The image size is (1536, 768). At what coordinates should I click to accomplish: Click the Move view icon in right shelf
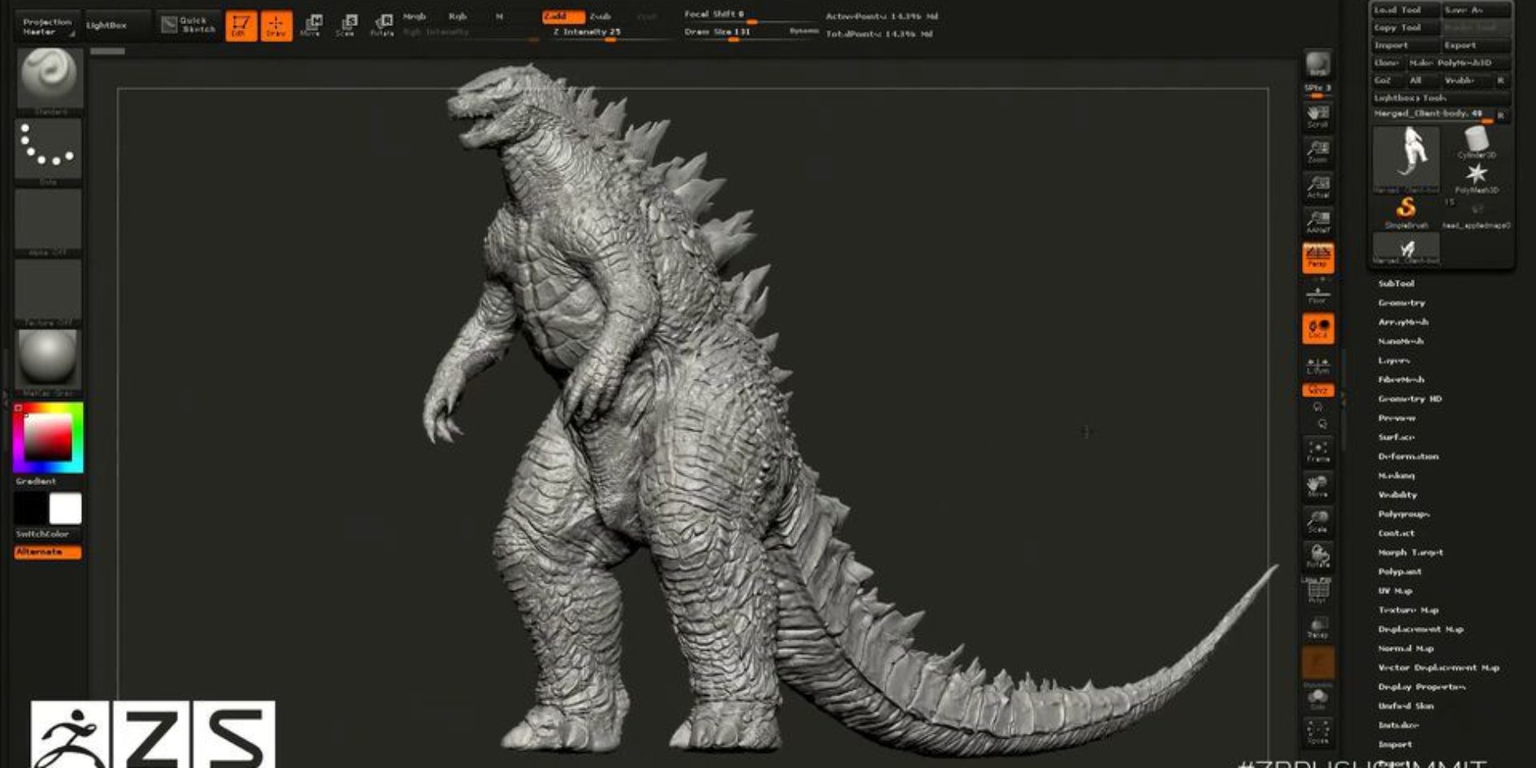point(1317,487)
